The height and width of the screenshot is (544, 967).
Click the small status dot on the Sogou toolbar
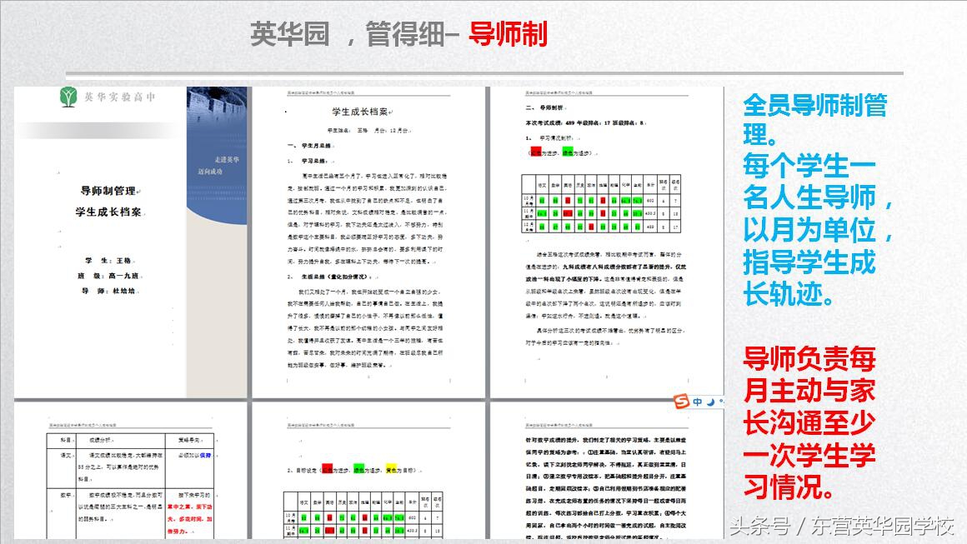tap(722, 401)
